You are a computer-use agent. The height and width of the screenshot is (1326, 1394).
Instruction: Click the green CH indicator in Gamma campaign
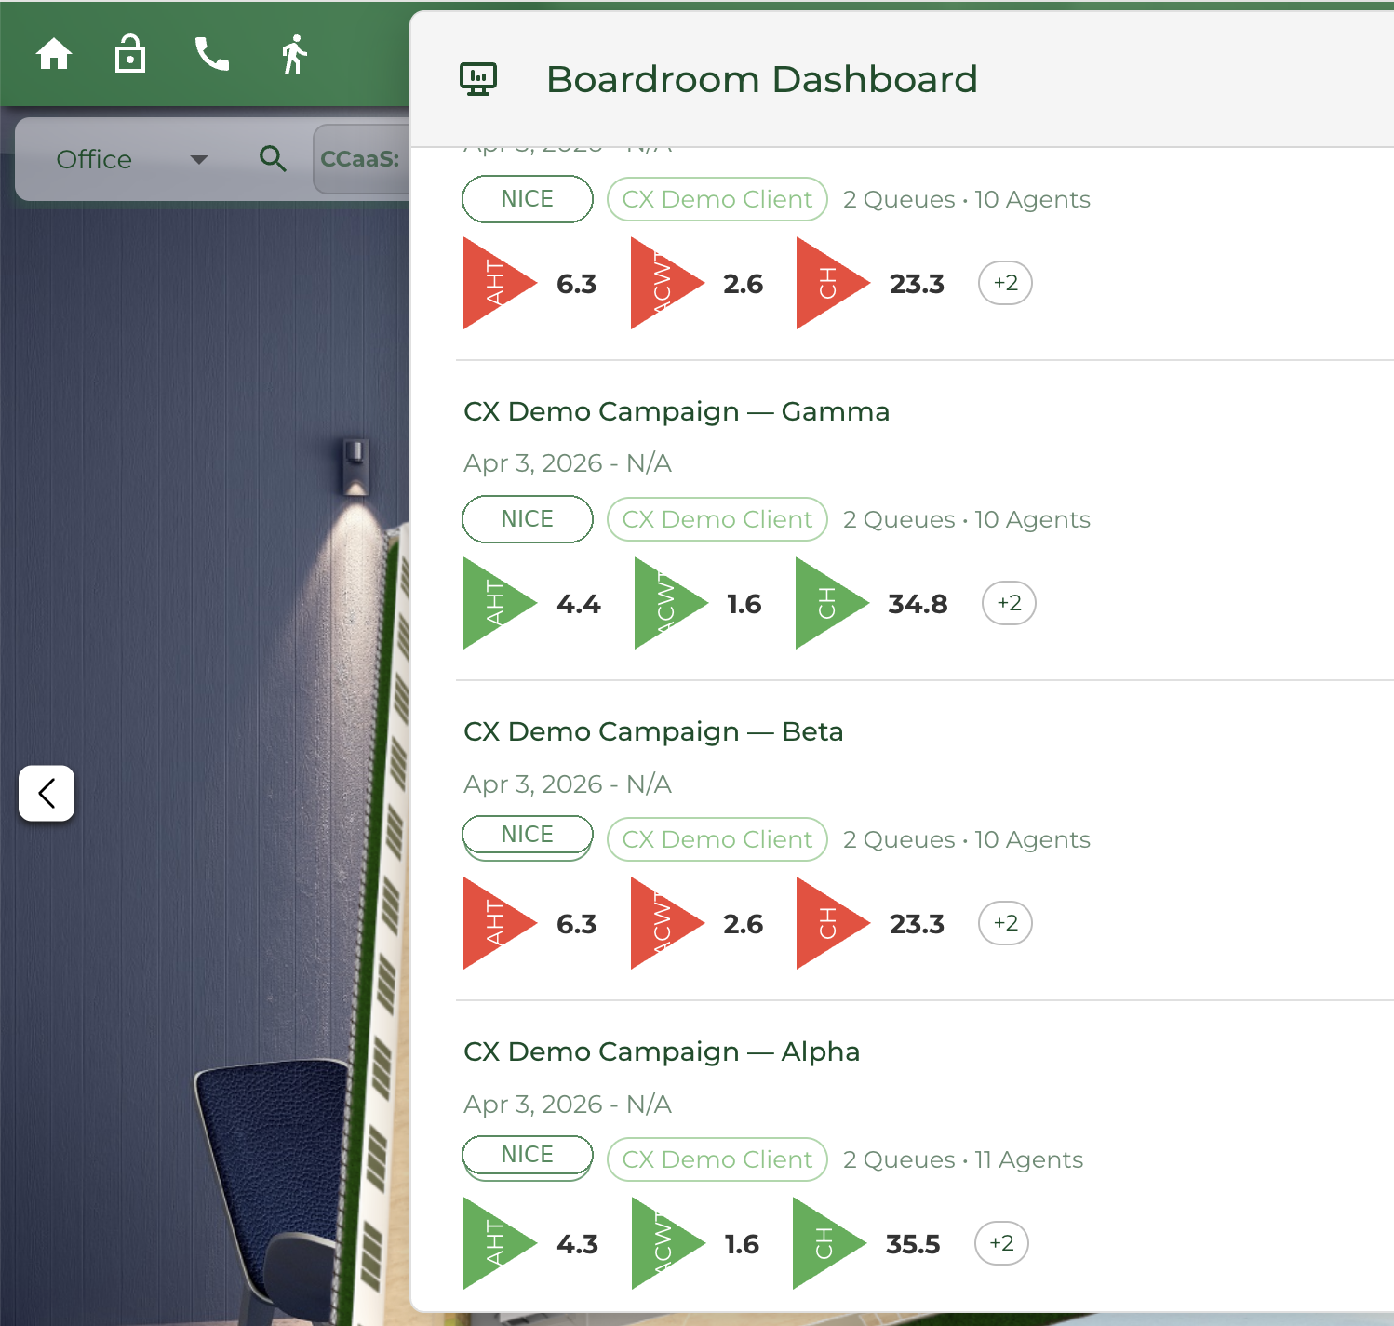point(831,603)
